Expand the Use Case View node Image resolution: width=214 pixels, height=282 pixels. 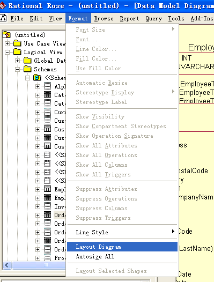7,43
